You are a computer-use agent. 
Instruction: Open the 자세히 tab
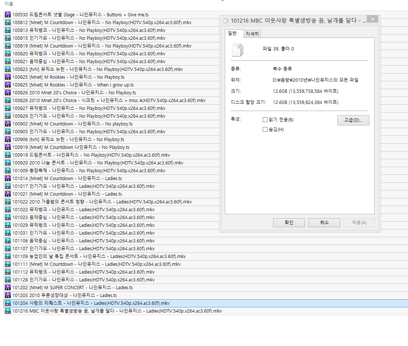coord(252,34)
